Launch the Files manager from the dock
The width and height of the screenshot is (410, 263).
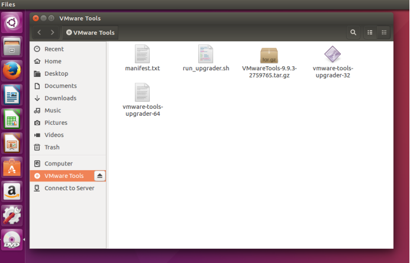point(12,47)
